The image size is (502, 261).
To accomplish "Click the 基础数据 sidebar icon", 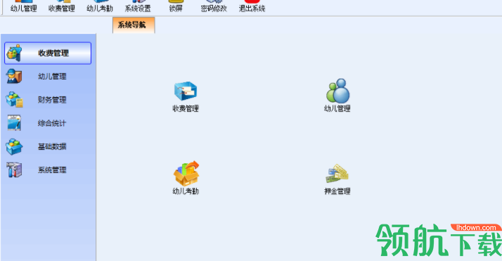I will 14,146.
